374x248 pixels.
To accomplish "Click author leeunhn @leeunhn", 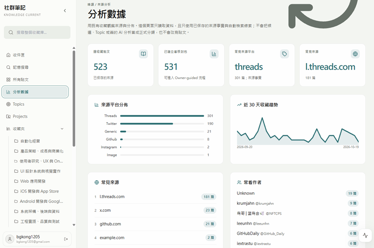I will pyautogui.click(x=253, y=223).
